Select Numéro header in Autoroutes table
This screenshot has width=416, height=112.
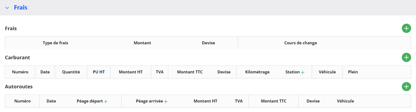pyautogui.click(x=22, y=101)
